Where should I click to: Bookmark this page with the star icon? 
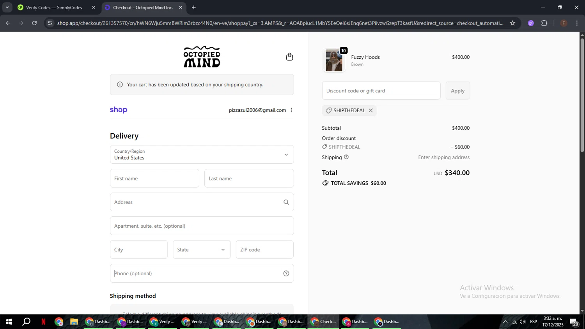(x=512, y=23)
